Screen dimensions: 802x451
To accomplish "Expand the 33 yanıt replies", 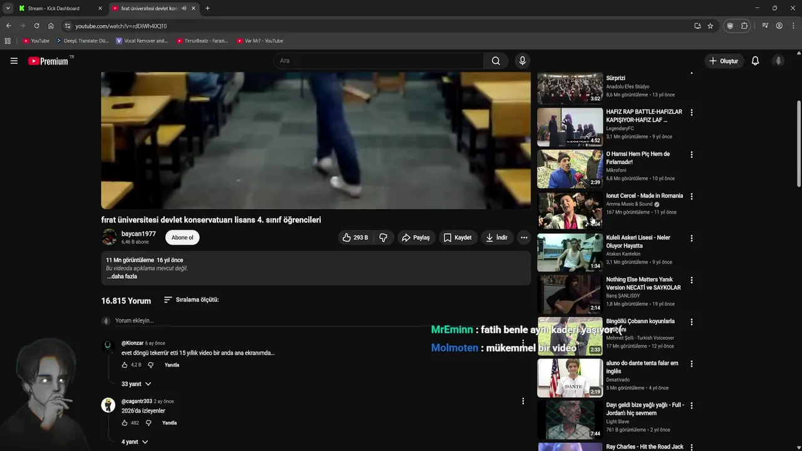I will 136,384.
